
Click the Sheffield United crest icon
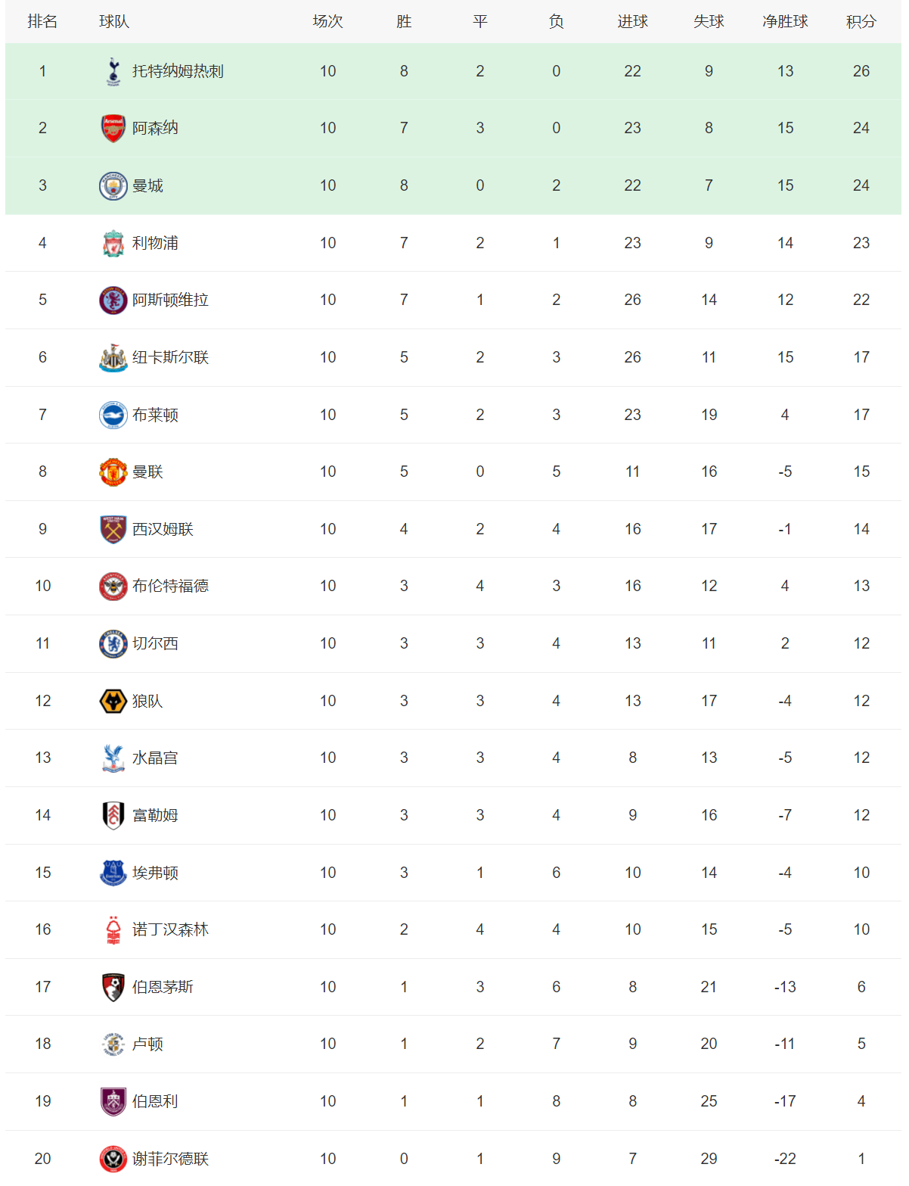click(x=113, y=1159)
